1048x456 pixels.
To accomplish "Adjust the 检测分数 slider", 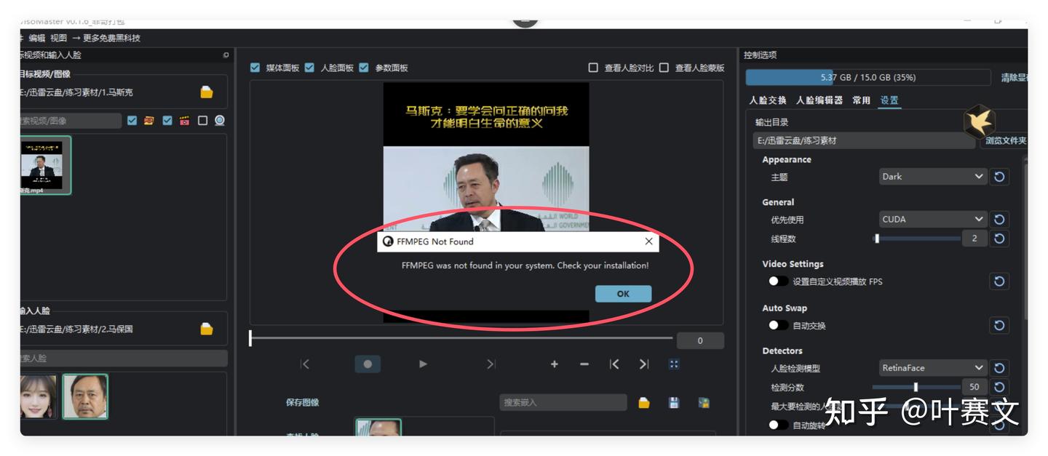I will 917,387.
